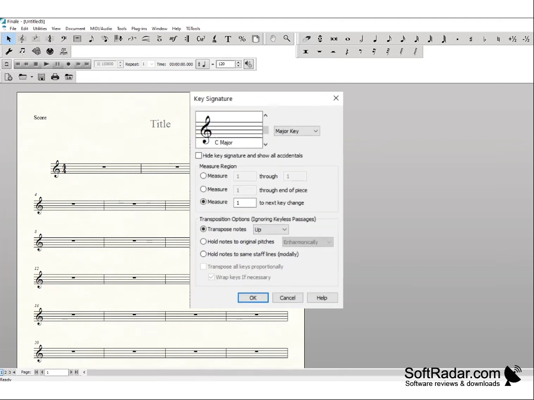The width and height of the screenshot is (534, 400).
Task: Select the flat accidental tool
Action: click(485, 39)
